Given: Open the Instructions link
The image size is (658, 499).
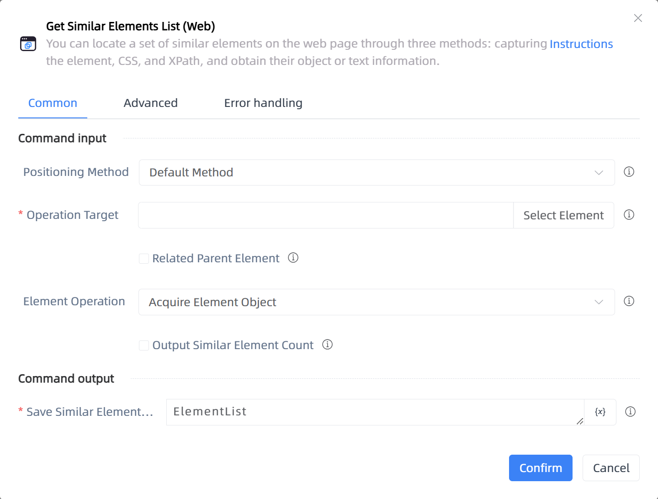Looking at the screenshot, I should point(581,44).
